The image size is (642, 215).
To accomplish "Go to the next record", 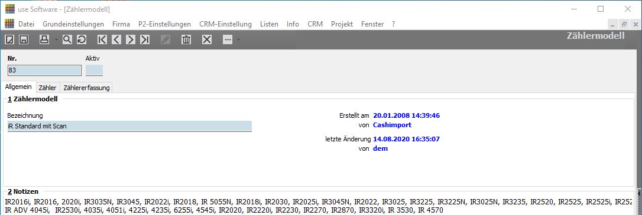I will [x=131, y=39].
